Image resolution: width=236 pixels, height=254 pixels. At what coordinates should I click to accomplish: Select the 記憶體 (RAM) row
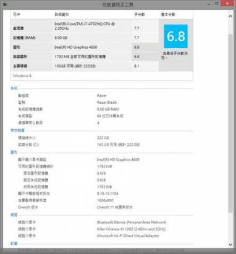(x=85, y=38)
